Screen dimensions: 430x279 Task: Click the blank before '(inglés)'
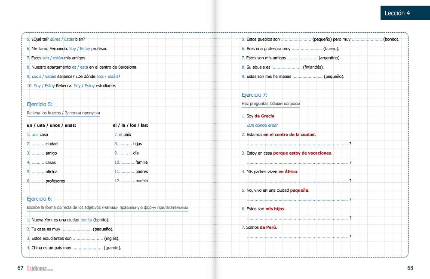tap(88, 238)
